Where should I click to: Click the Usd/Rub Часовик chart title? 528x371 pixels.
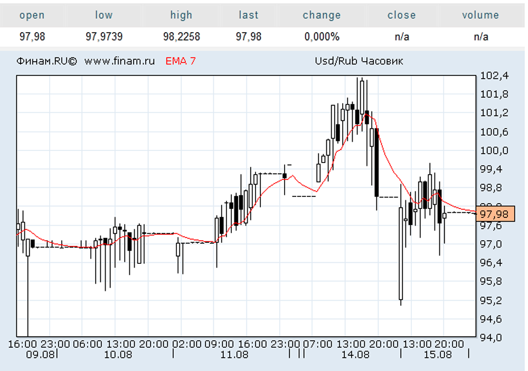(x=359, y=61)
